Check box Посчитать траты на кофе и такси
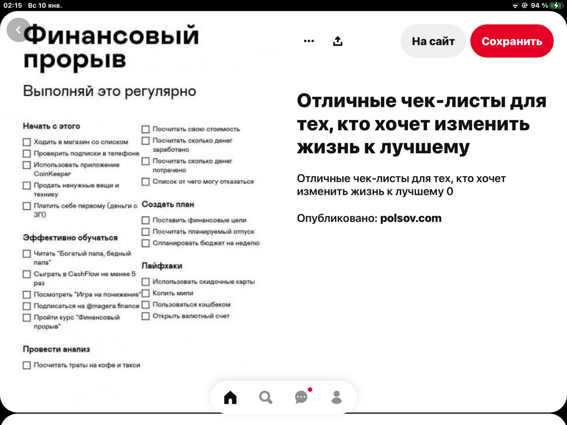The image size is (567, 425). tap(27, 365)
